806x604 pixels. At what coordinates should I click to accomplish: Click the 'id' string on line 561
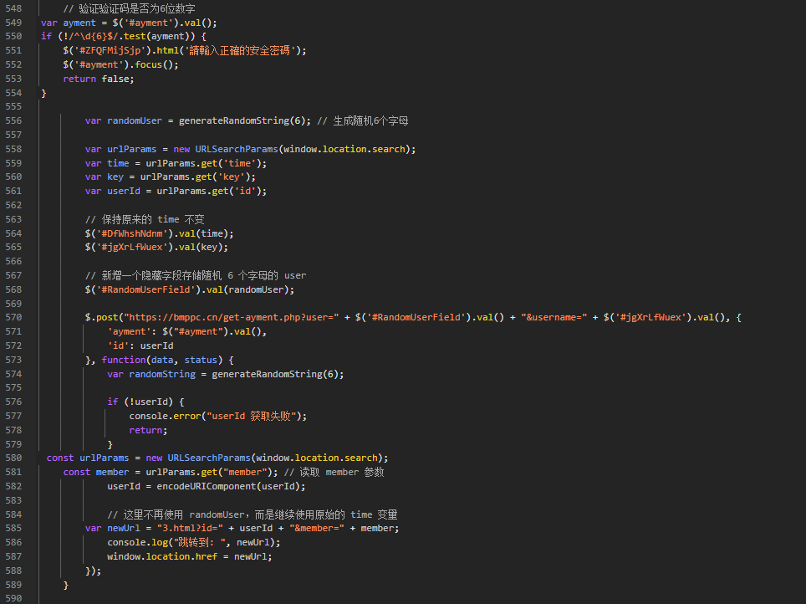point(245,191)
